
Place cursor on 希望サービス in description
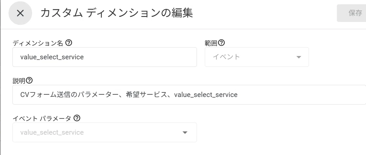click(x=146, y=95)
